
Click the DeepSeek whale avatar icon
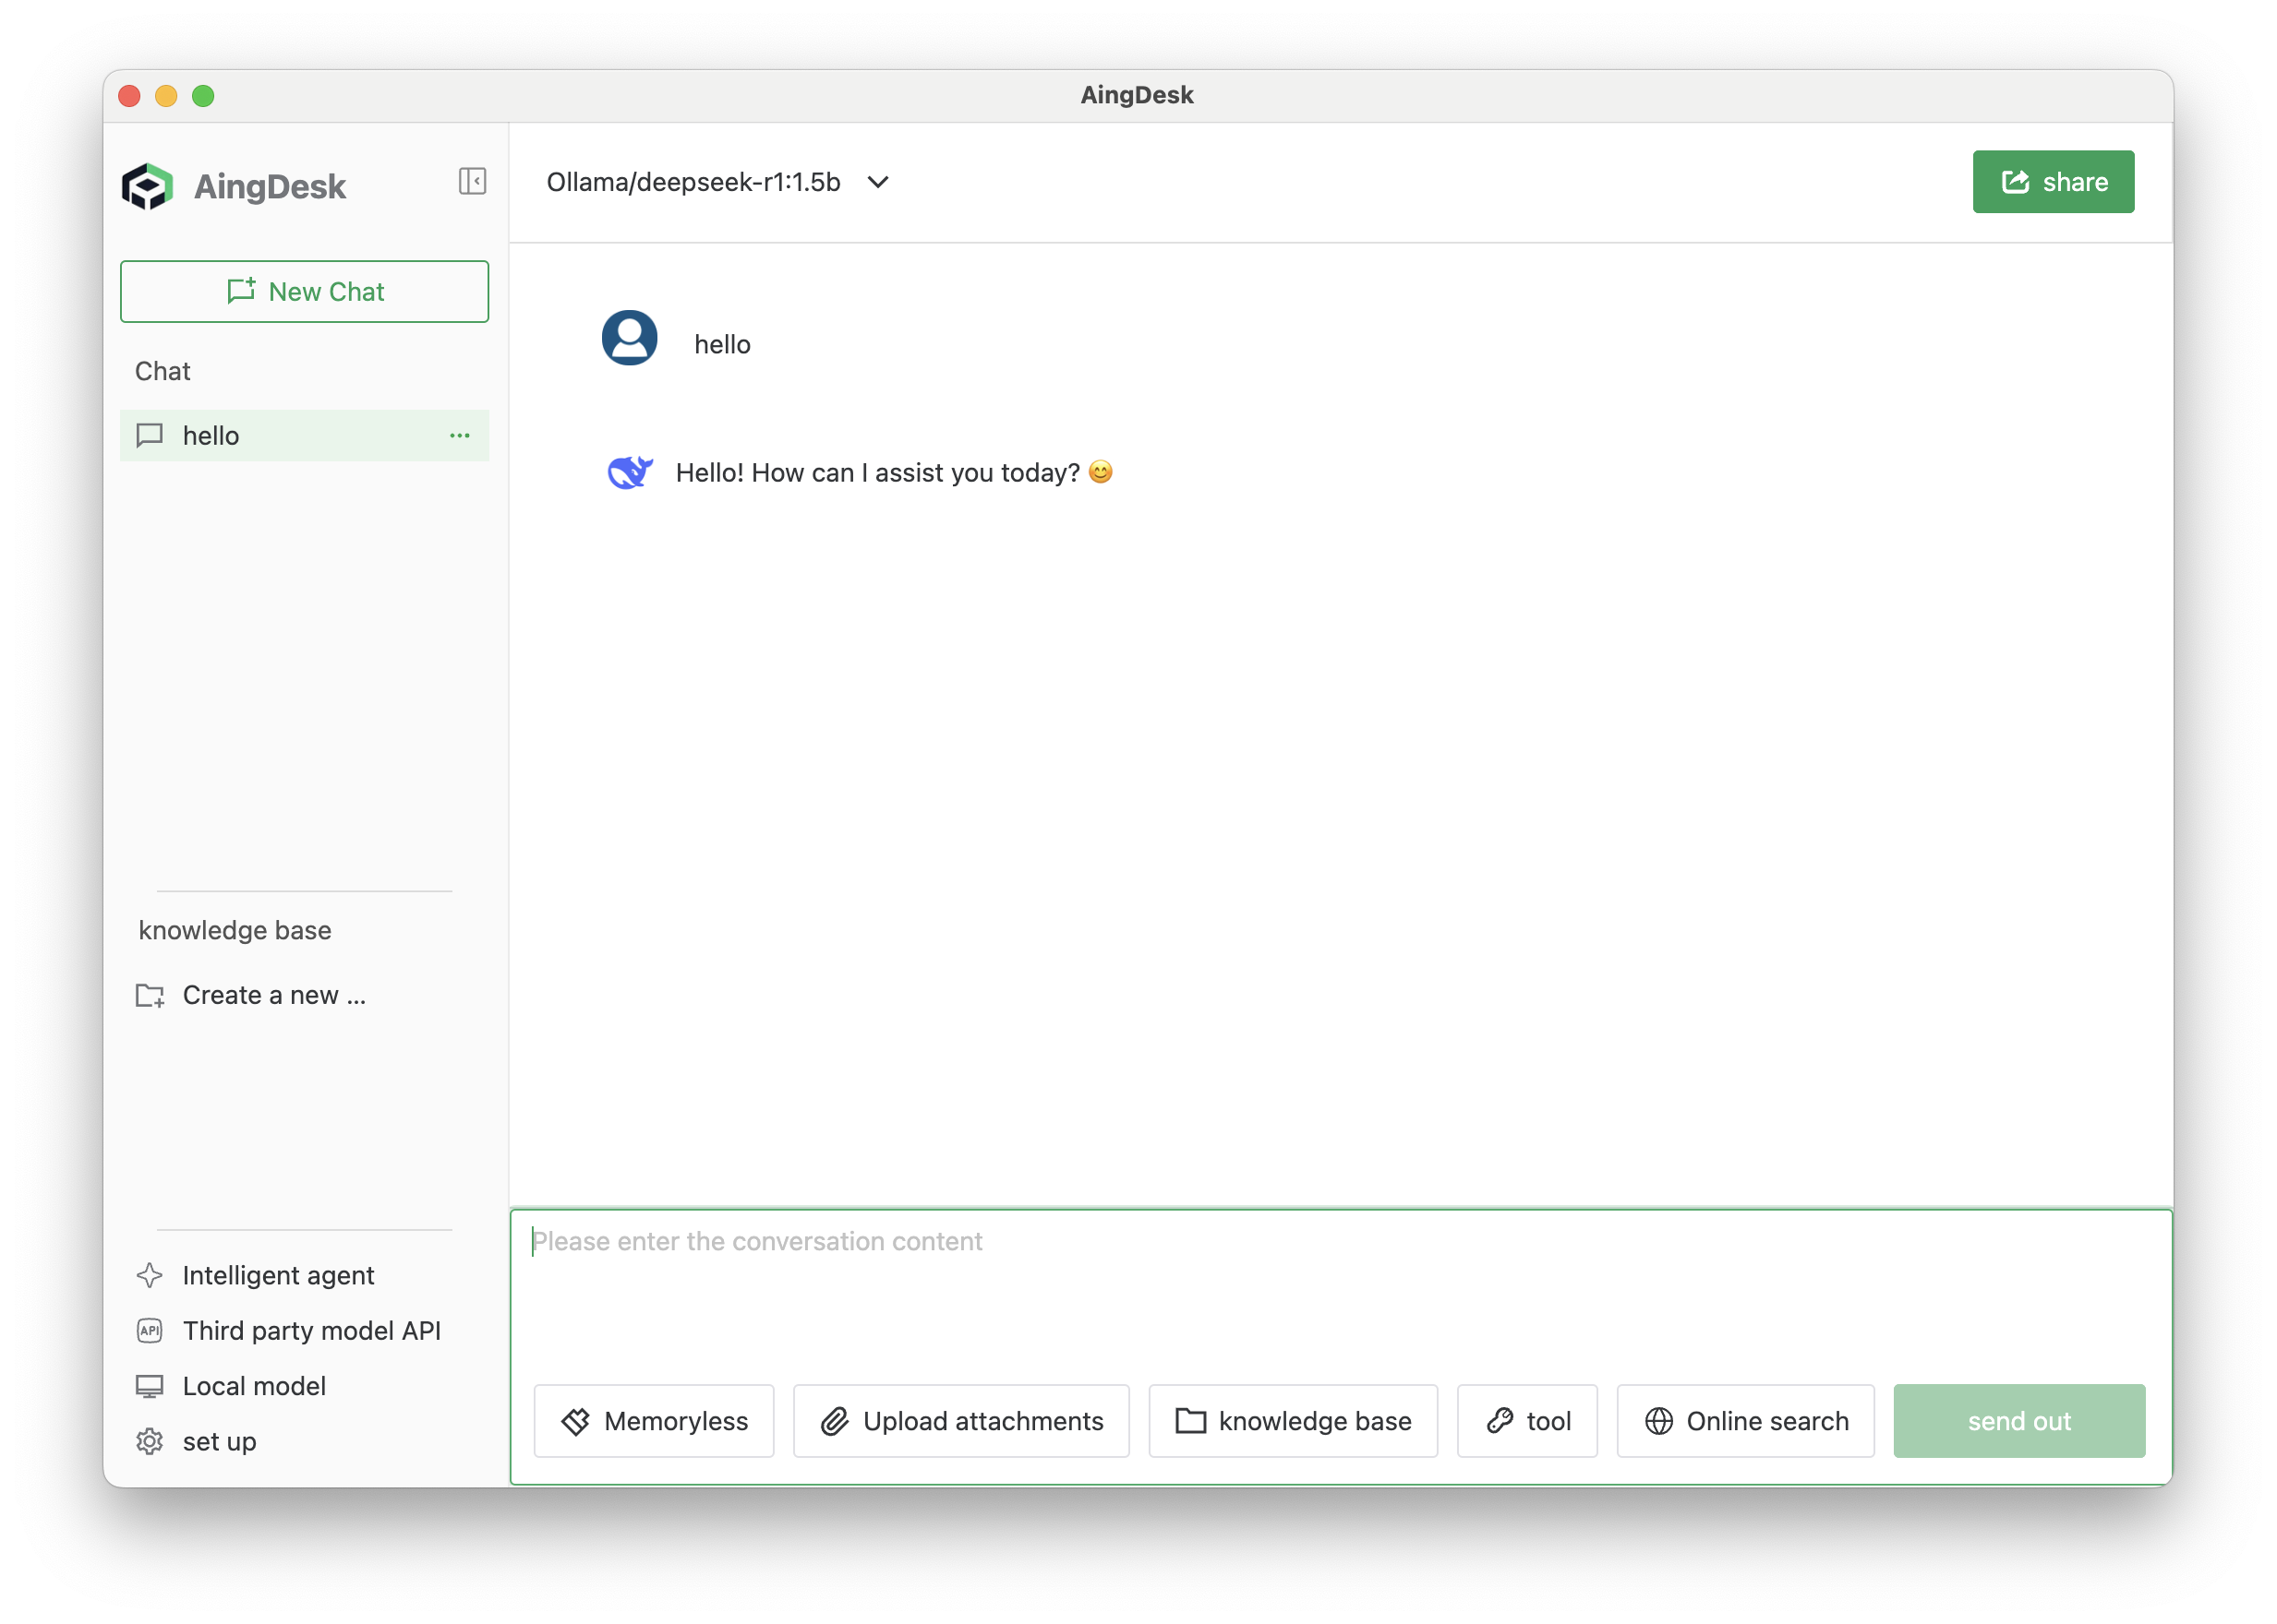coord(630,472)
